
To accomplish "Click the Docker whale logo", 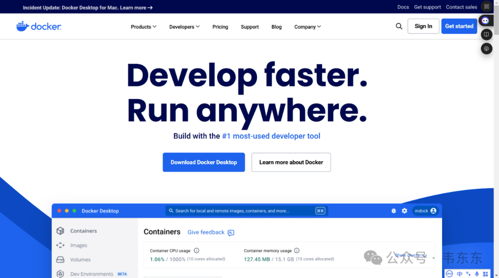I will point(38,26).
